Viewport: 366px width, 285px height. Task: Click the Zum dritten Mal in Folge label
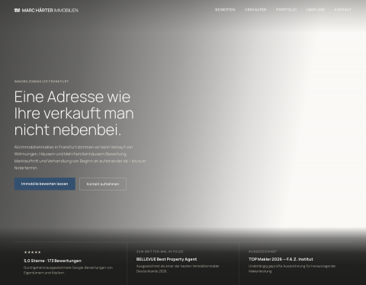(159, 251)
